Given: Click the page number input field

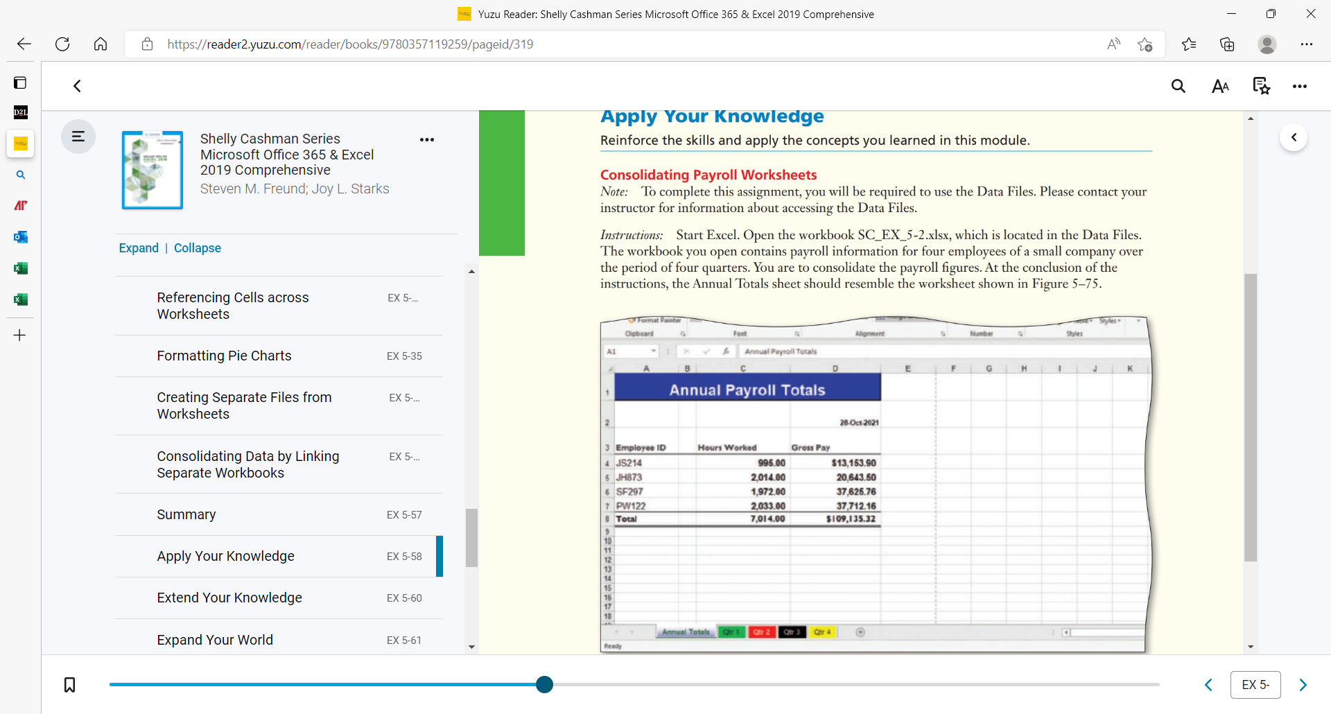Looking at the screenshot, I should click(x=1255, y=685).
